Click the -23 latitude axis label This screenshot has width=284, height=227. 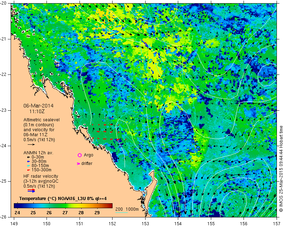tap(4, 110)
